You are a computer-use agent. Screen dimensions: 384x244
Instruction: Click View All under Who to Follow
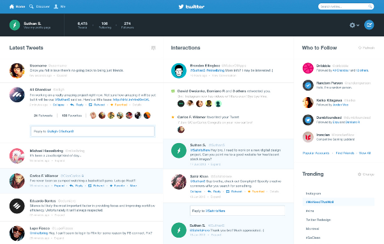tap(365, 153)
